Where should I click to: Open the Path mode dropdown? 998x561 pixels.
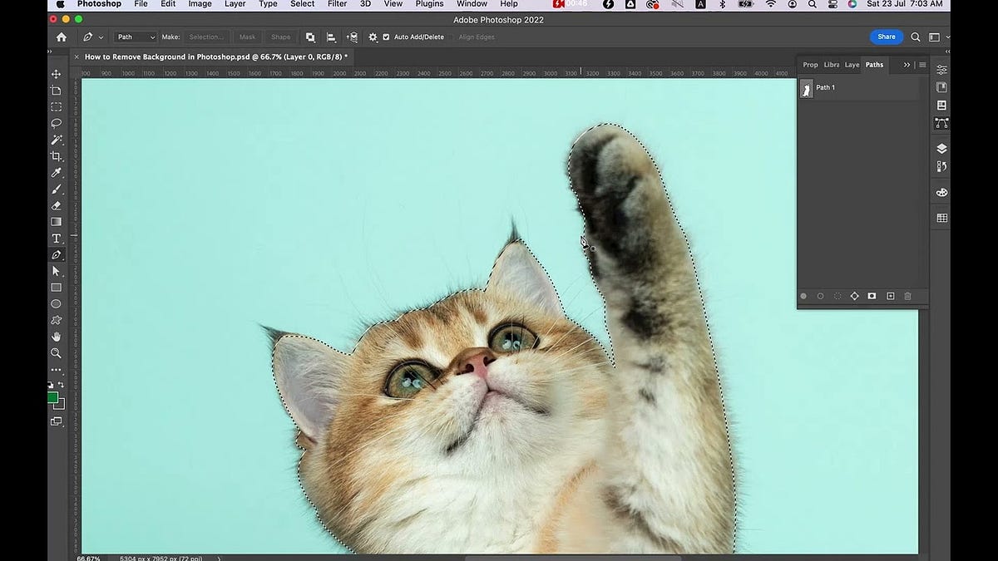coord(135,37)
